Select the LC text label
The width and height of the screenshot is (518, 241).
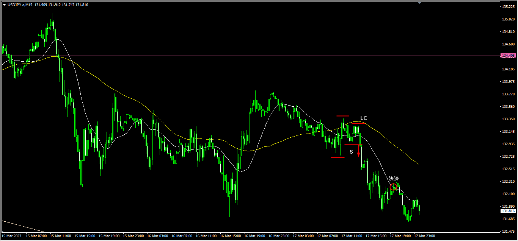[x=363, y=118]
